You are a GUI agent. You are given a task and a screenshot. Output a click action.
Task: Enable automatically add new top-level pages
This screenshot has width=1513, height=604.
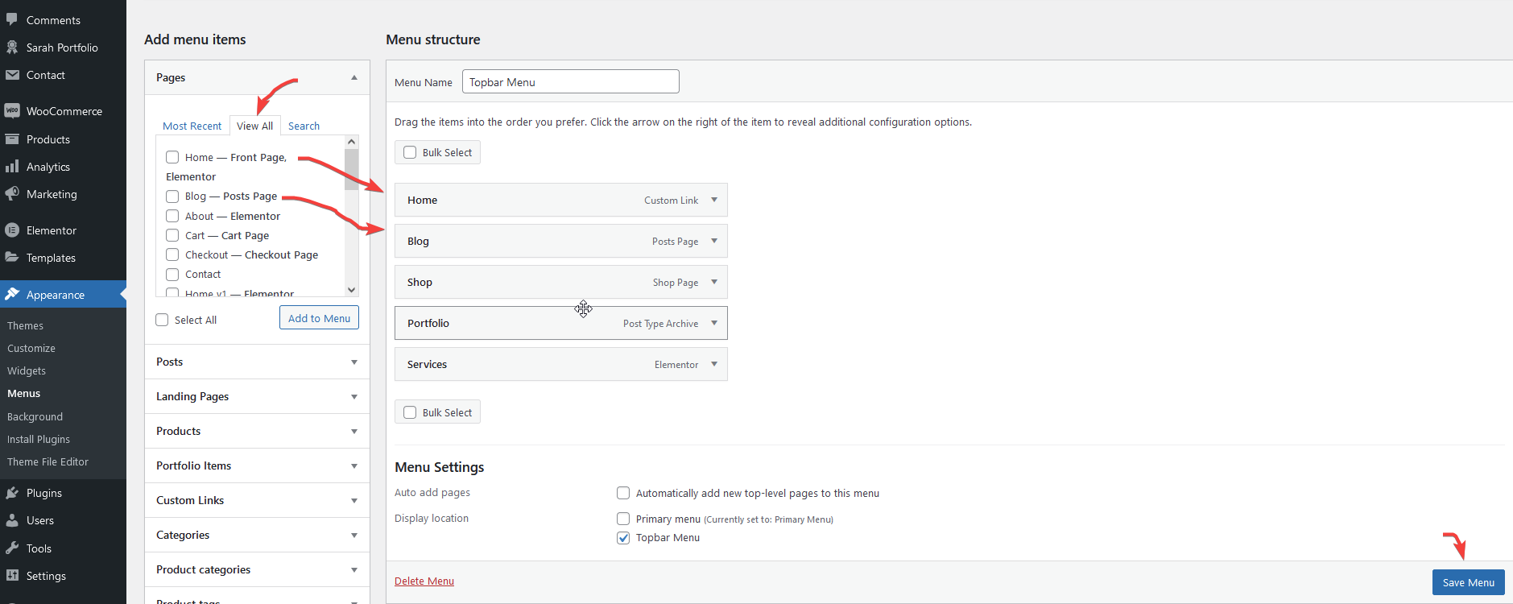[623, 493]
